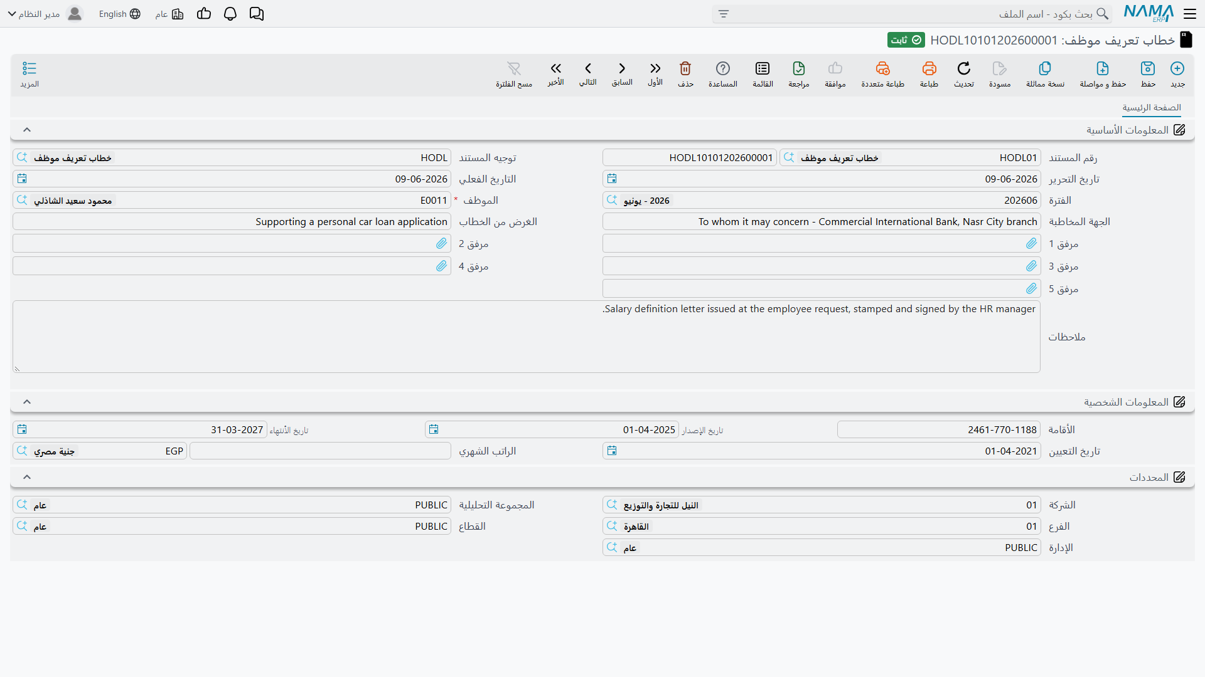The height and width of the screenshot is (677, 1205).
Task: Click the تحديث (Refresh) icon
Action: 964,68
